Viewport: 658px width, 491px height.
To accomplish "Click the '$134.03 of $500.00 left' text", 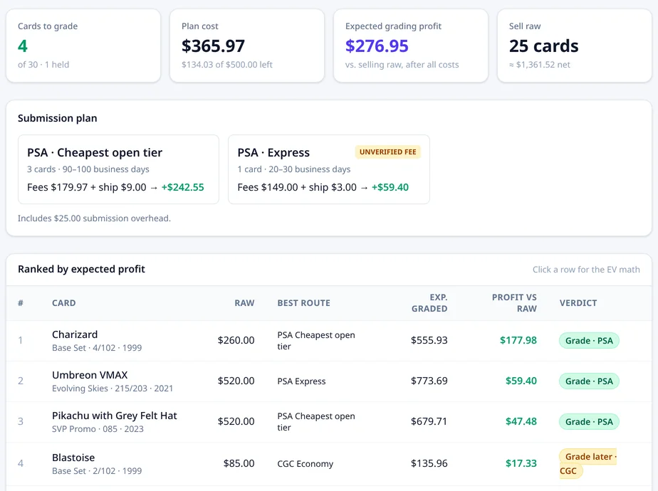I will point(227,65).
